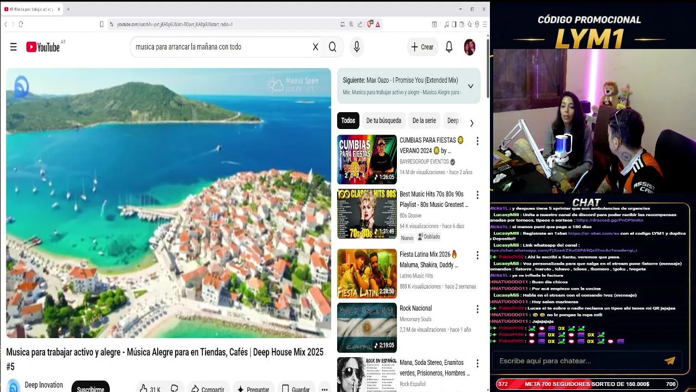Click Mana, Soda Stereo, Enanitos title

click(x=434, y=367)
